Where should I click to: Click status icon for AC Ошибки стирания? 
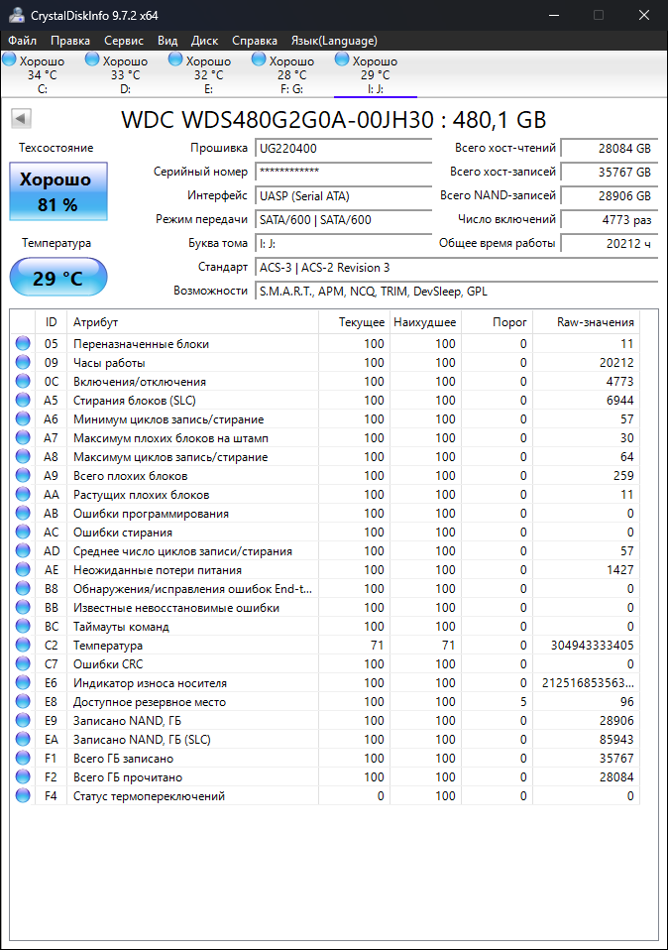click(23, 532)
